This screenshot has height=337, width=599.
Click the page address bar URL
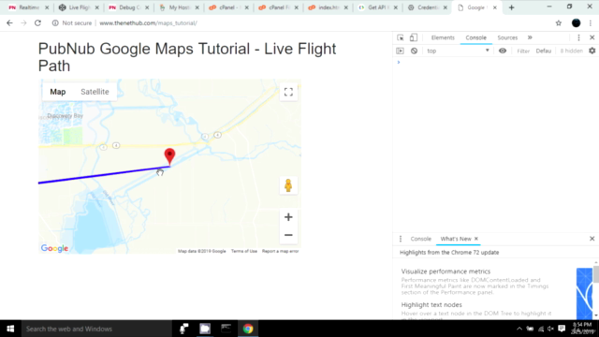click(x=148, y=22)
